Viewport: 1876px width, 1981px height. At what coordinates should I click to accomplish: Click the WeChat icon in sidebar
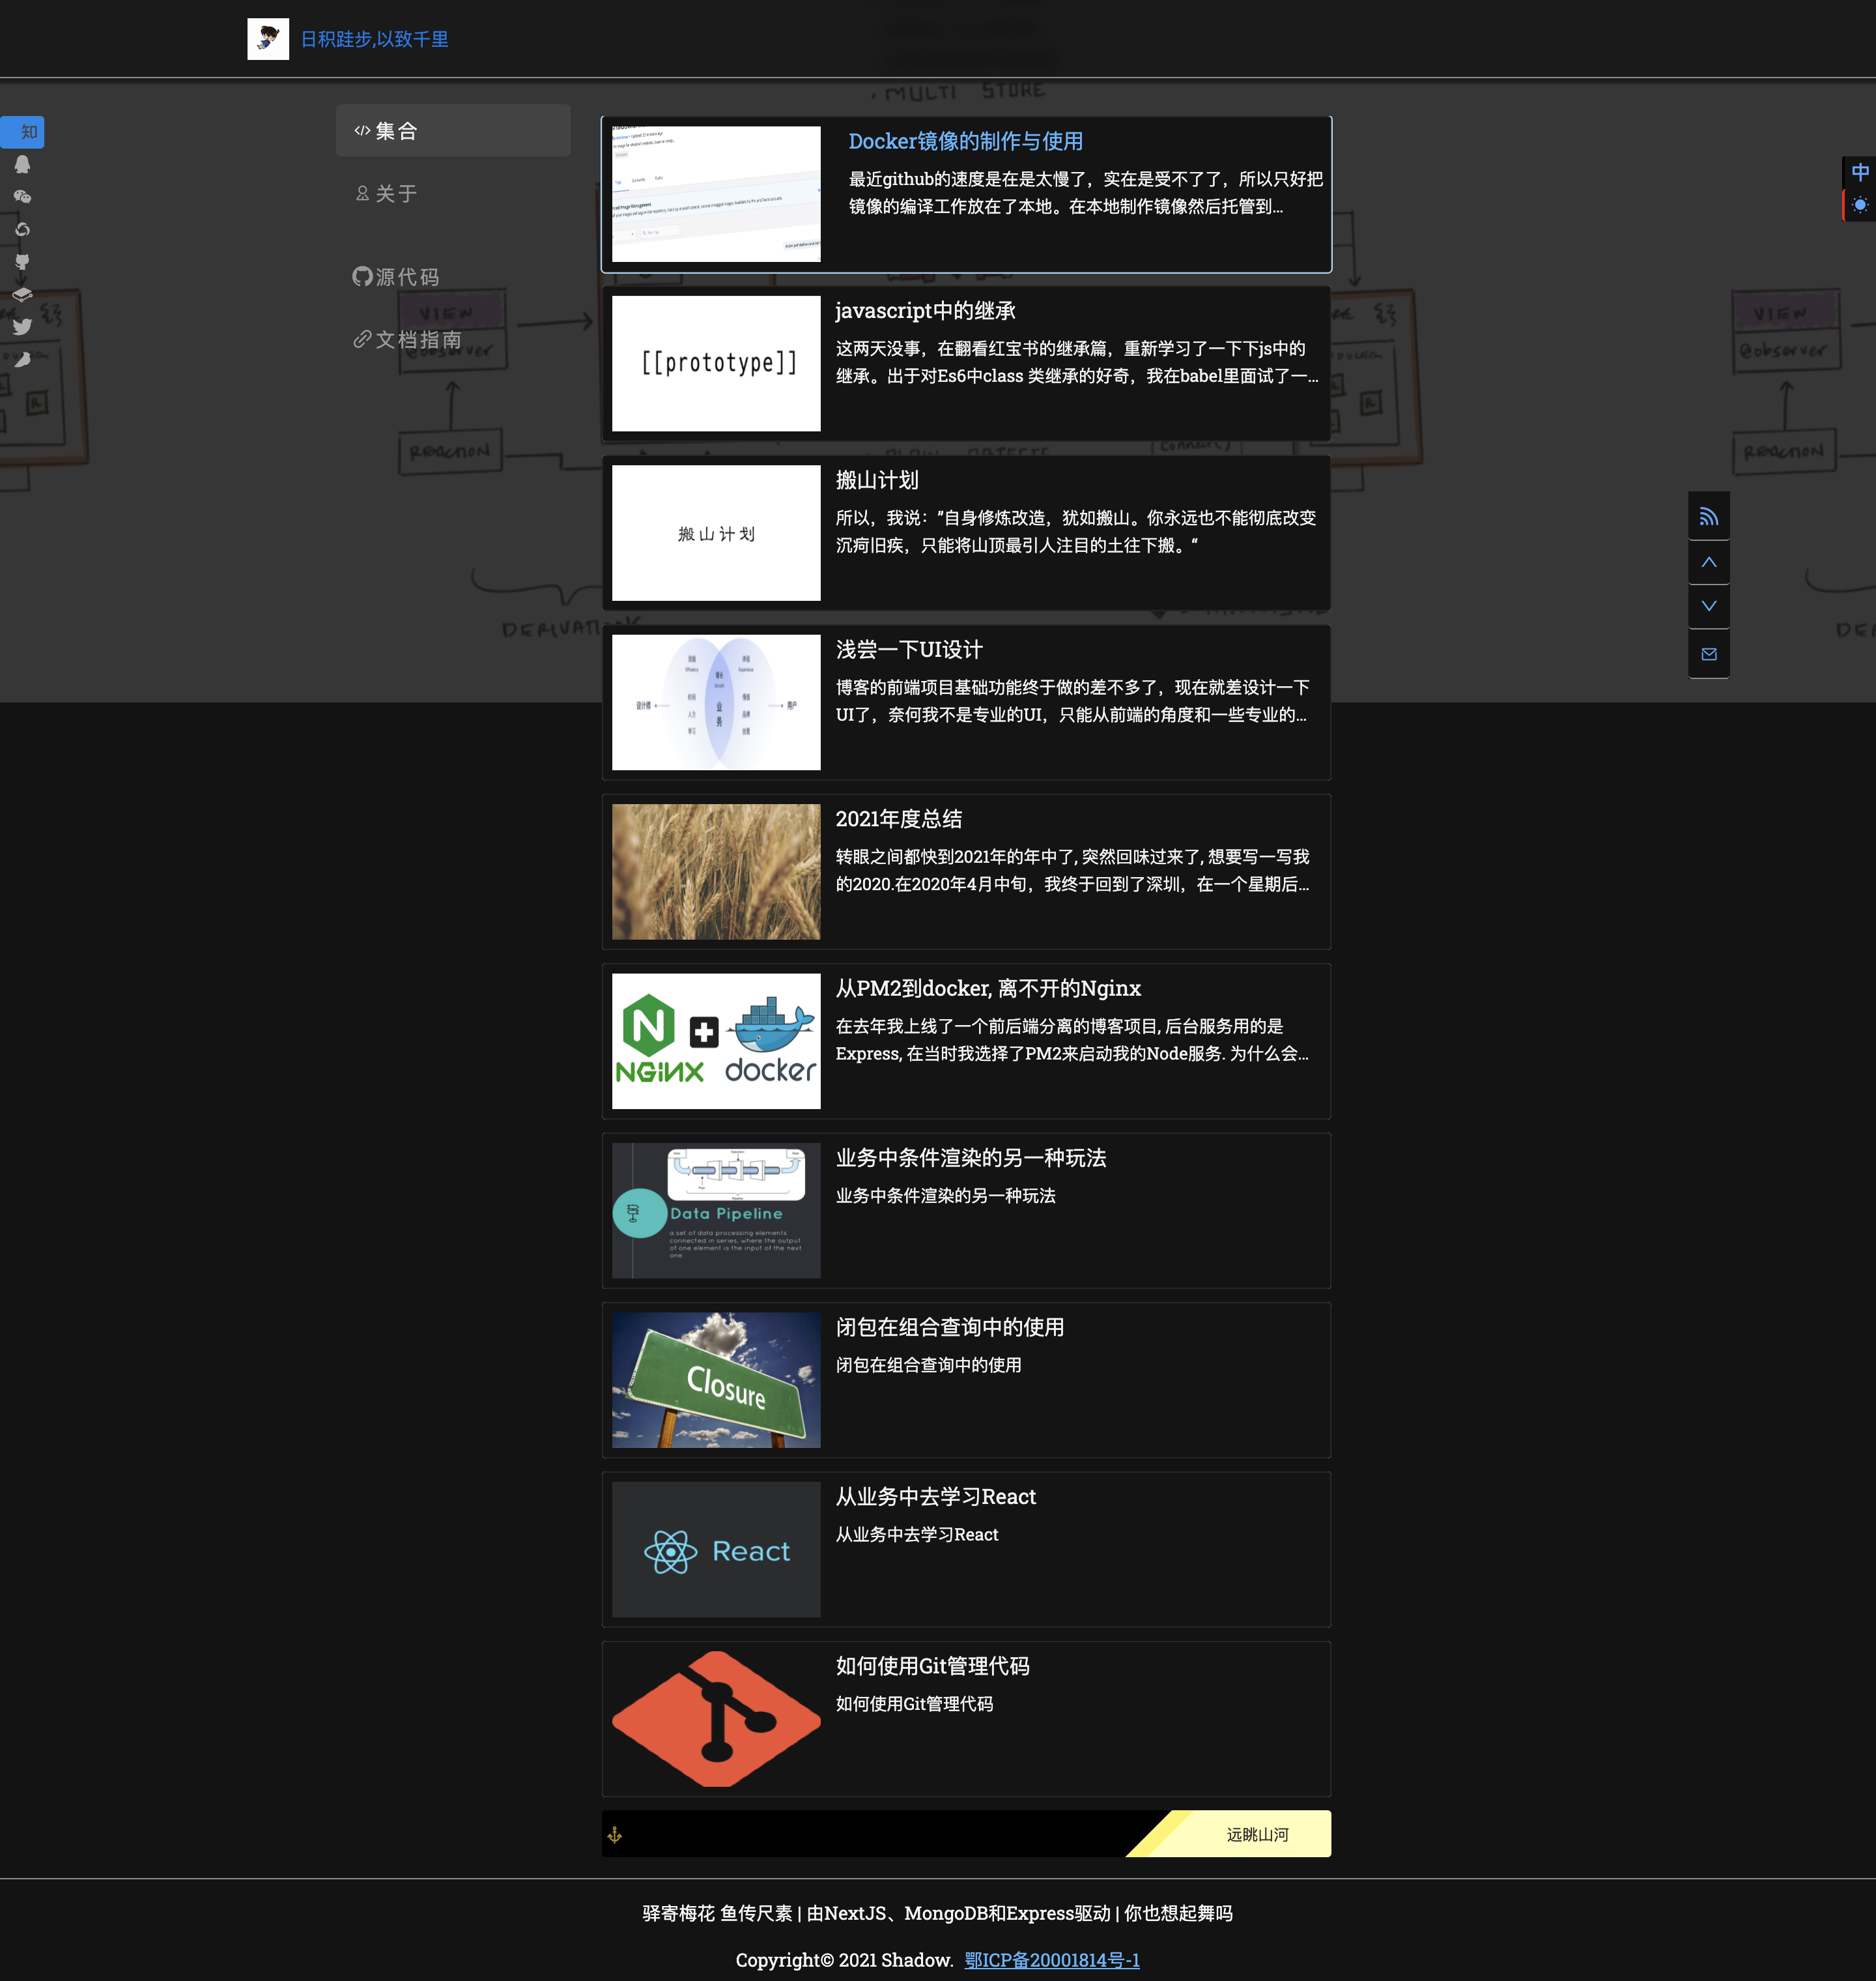[x=22, y=197]
